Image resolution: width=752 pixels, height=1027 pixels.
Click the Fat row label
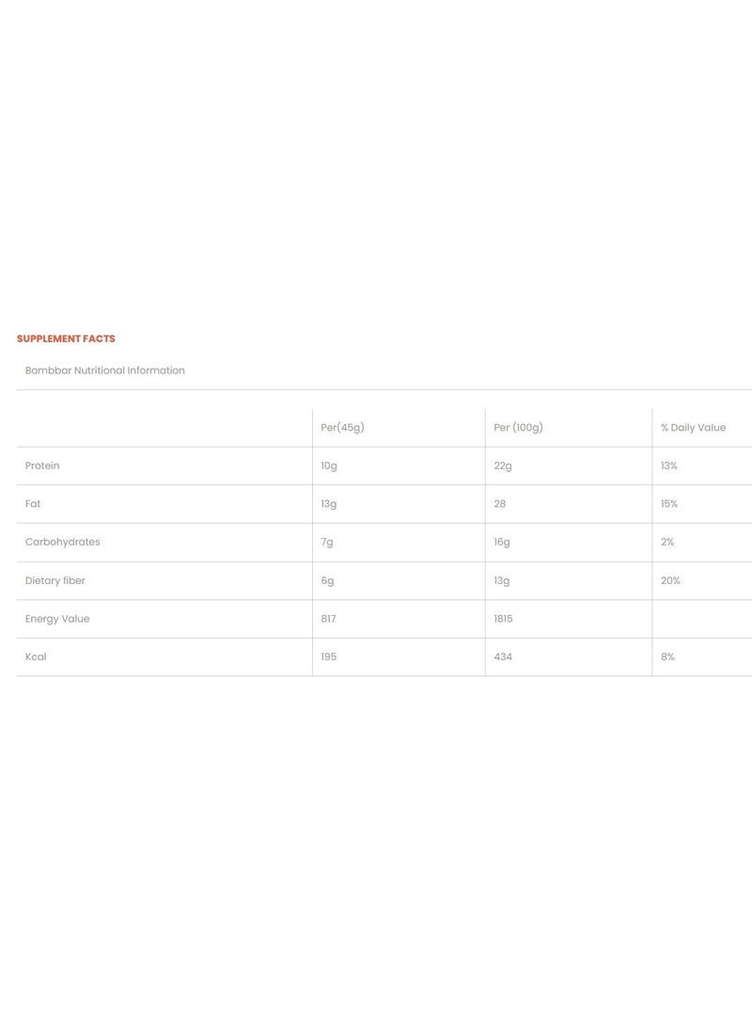pos(33,504)
